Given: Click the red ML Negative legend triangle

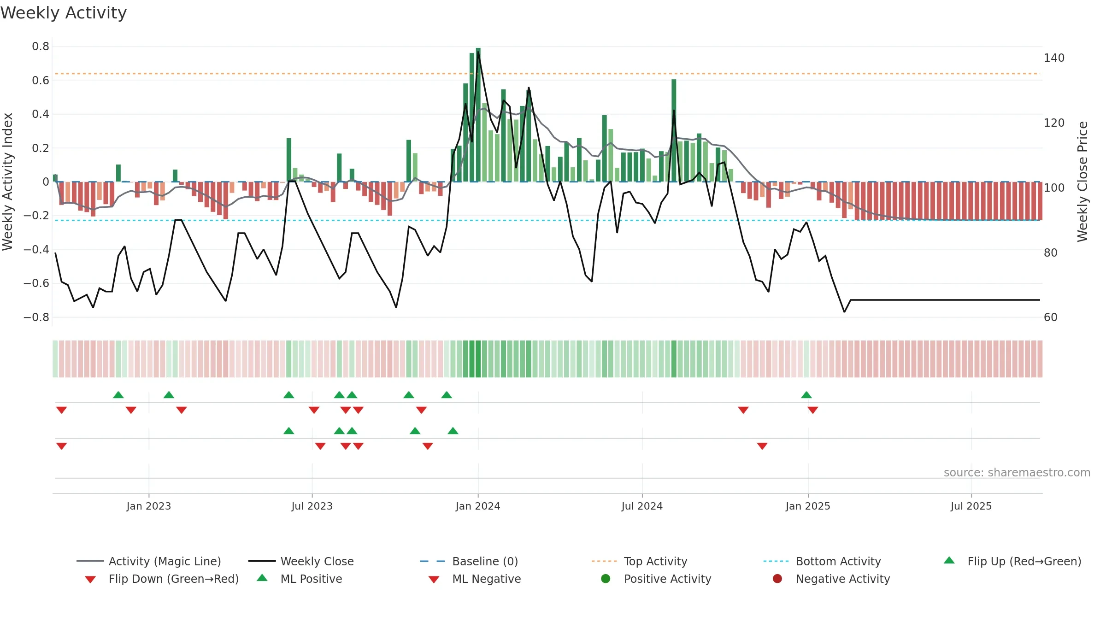Looking at the screenshot, I should (x=434, y=580).
